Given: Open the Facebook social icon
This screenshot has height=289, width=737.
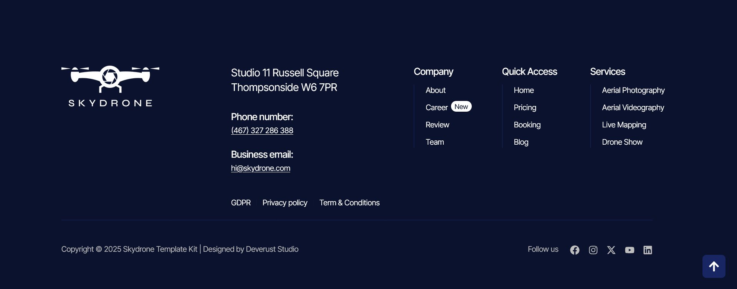Looking at the screenshot, I should tap(575, 250).
